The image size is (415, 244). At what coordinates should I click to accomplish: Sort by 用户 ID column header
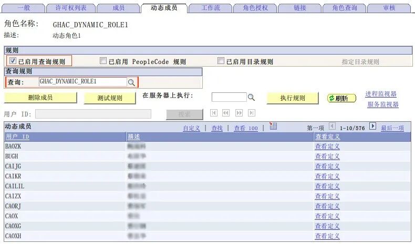(17, 136)
